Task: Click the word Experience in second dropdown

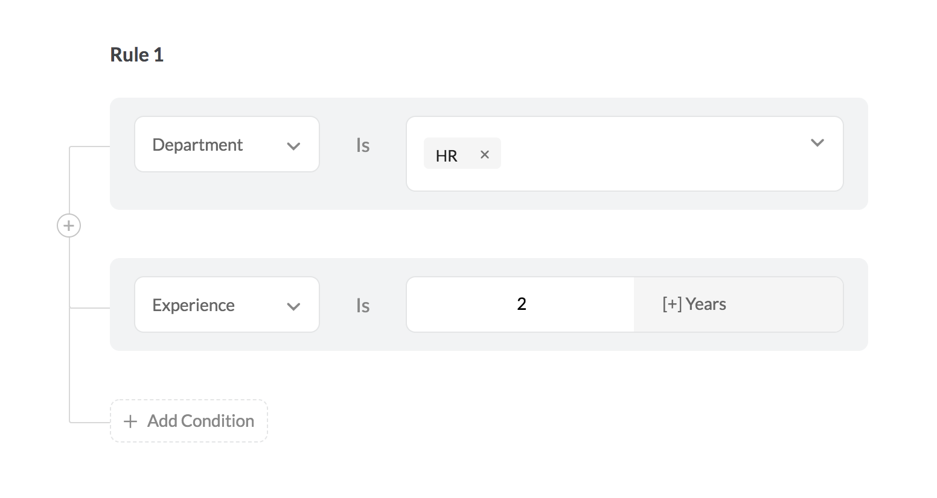Action: tap(193, 306)
